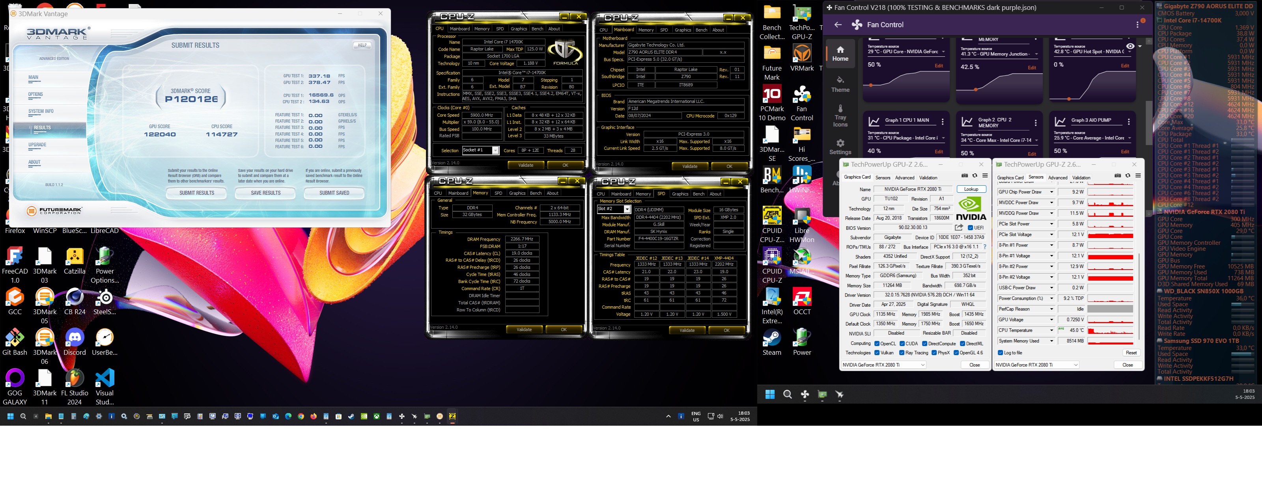
Task: Open the options menu for Graph 3 AIO PUMP
Action: pos(1128,122)
